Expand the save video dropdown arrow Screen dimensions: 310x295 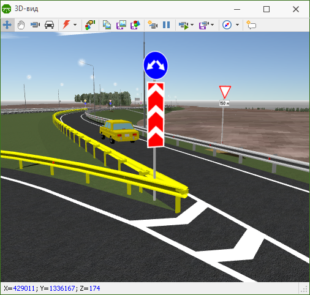pos(213,25)
